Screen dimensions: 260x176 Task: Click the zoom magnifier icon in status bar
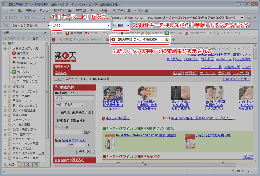pos(233,171)
